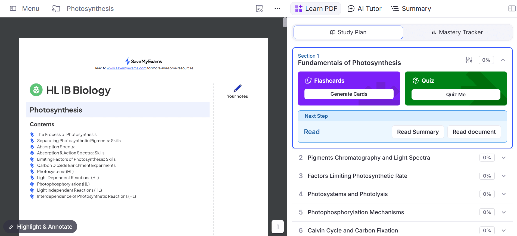Screen dimensions: 517x236
Task: Click the blue pencil Your notes icon
Action: 237,88
